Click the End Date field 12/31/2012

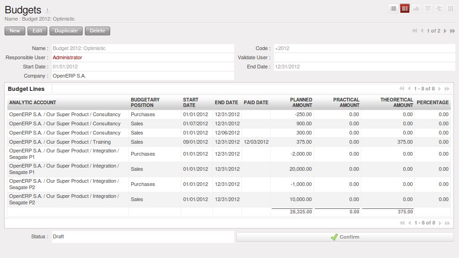364,67
